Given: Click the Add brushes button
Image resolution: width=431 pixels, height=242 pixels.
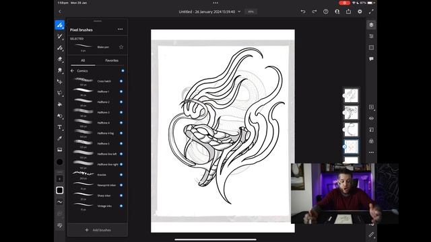Looking at the screenshot, I should (x=98, y=230).
